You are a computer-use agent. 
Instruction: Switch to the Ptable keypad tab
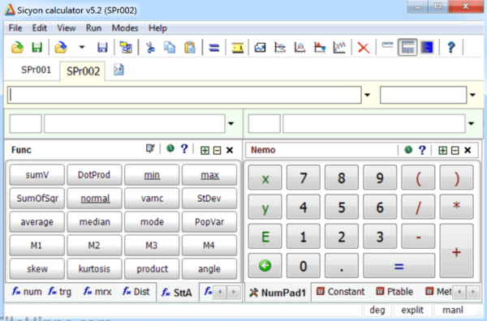(394, 292)
